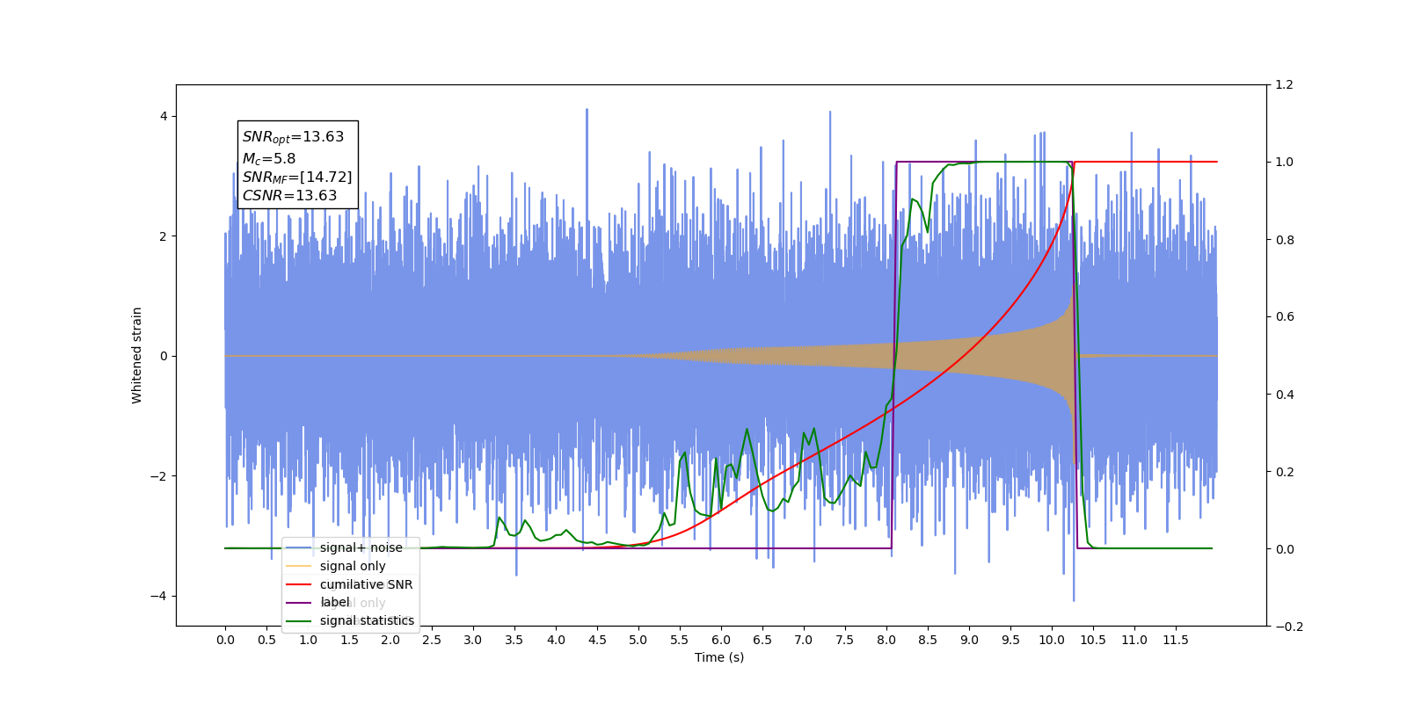The height and width of the screenshot is (703, 1407).
Task: Click the 'signal statistics' legend label
Action: point(367,620)
